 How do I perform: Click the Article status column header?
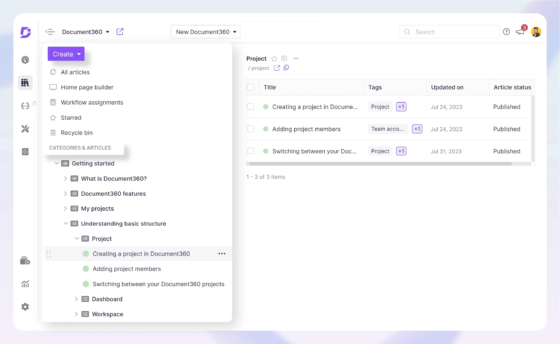[512, 87]
